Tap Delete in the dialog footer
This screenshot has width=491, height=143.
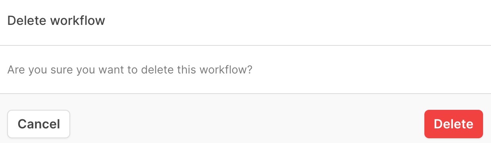(453, 124)
